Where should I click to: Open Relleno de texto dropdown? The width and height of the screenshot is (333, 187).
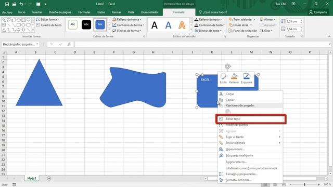tap(208, 19)
